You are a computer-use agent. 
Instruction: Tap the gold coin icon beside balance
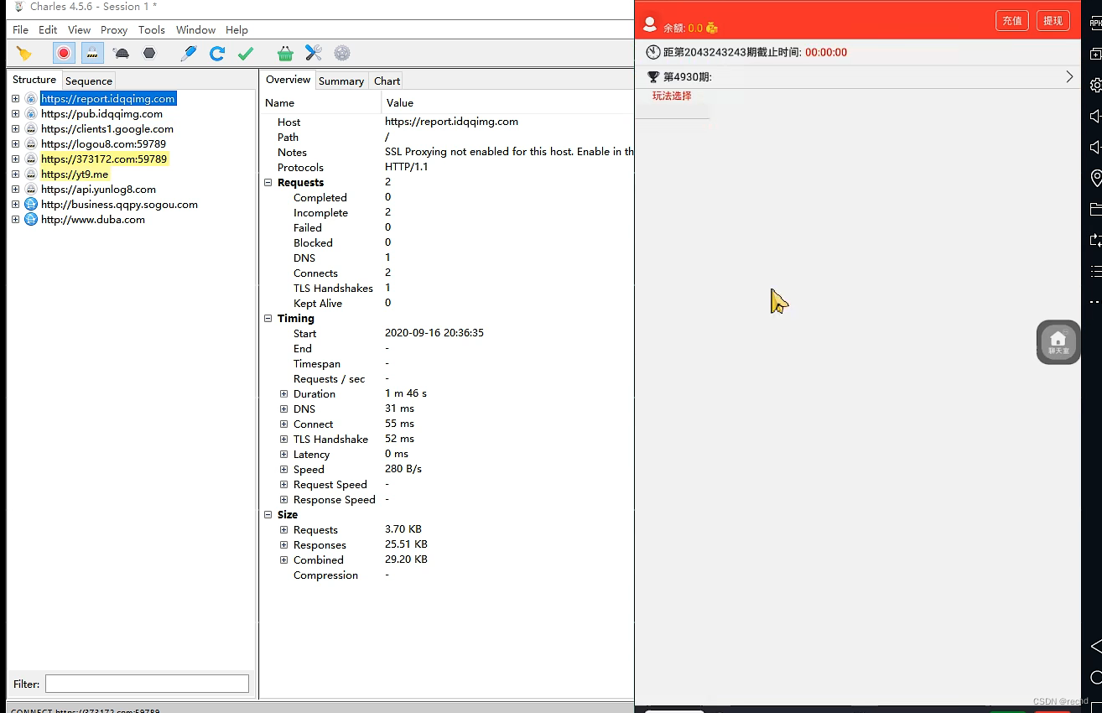pyautogui.click(x=712, y=28)
